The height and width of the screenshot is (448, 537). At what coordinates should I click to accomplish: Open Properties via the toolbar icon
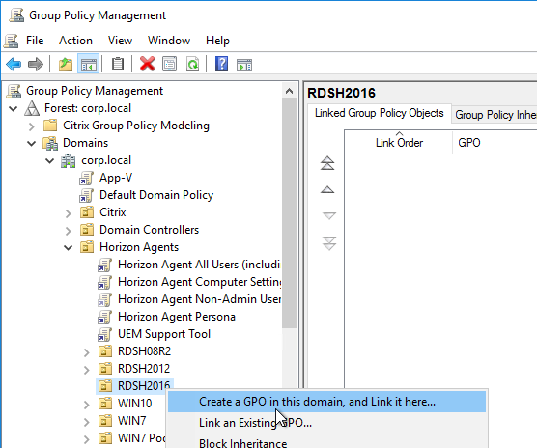[170, 64]
